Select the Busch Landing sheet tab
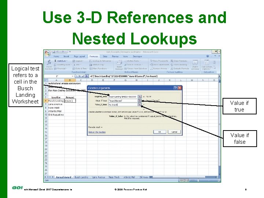Image resolution: width=264 pixels, height=198 pixels. 81,177
